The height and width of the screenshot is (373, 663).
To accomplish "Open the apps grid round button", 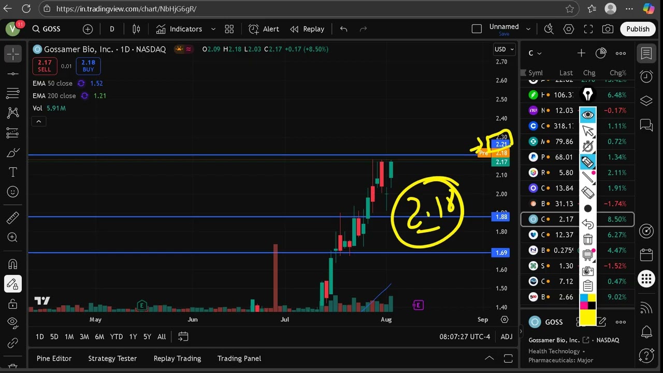I will click(646, 279).
